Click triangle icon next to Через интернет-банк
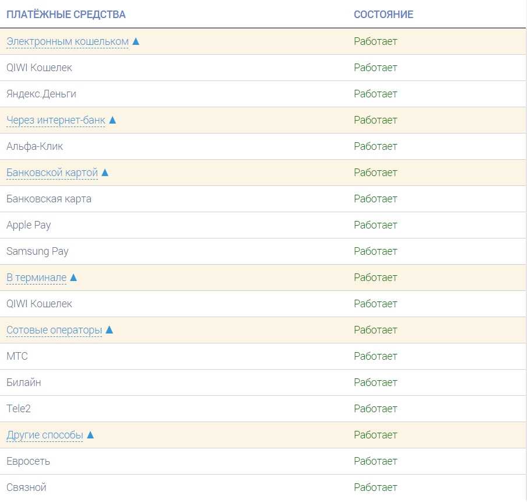Image resolution: width=527 pixels, height=502 pixels. [x=113, y=120]
